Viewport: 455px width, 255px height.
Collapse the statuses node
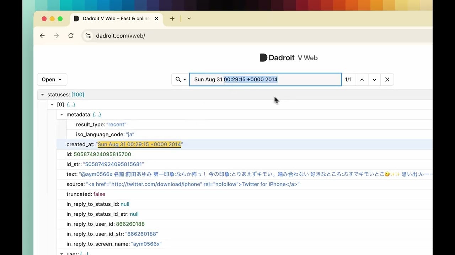43,95
